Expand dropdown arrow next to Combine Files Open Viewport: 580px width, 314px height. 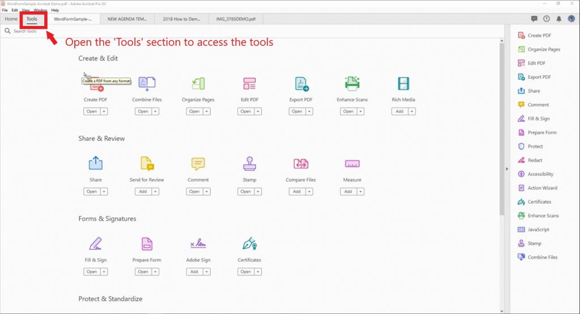pyautogui.click(x=155, y=111)
